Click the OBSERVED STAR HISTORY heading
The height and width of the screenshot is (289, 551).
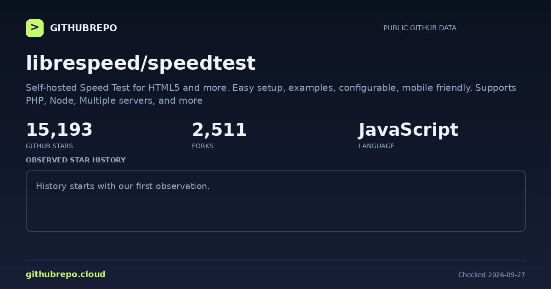point(76,160)
